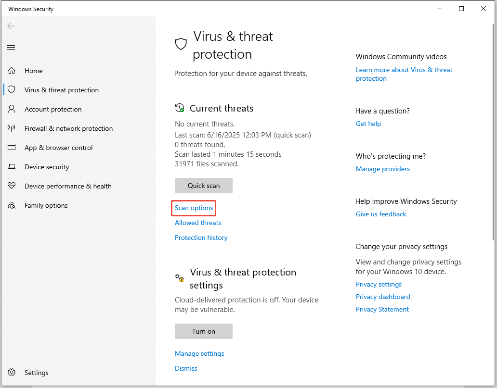Select Virus & threat protection in sidebar
Image resolution: width=497 pixels, height=388 pixels.
pos(62,90)
